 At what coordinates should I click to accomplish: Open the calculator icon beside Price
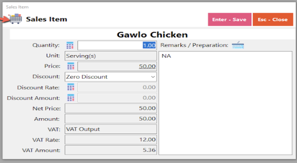click(70, 66)
